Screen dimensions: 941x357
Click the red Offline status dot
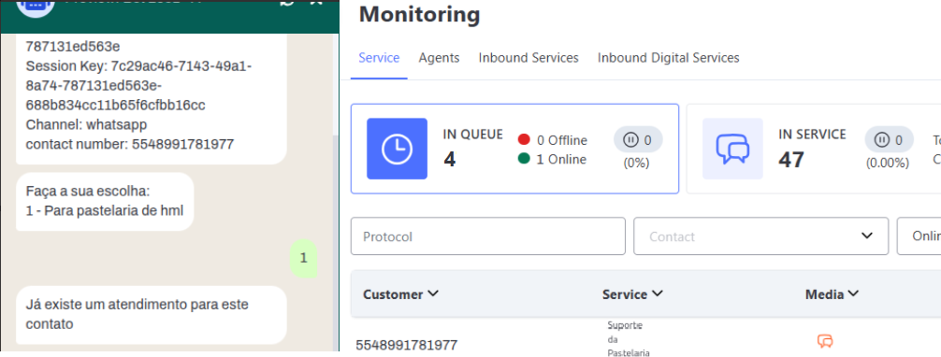click(x=523, y=140)
